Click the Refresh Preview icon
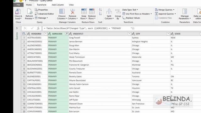 click(x=30, y=12)
